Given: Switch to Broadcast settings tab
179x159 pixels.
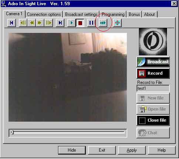Looking at the screenshot, I should click(x=81, y=14).
